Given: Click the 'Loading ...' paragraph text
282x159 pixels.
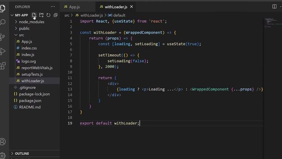Looking at the screenshot, I should (x=161, y=89).
